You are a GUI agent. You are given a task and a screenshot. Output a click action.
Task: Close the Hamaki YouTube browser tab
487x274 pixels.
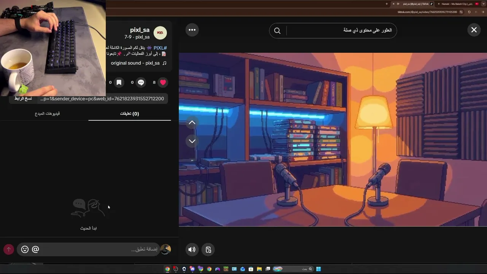point(439,4)
